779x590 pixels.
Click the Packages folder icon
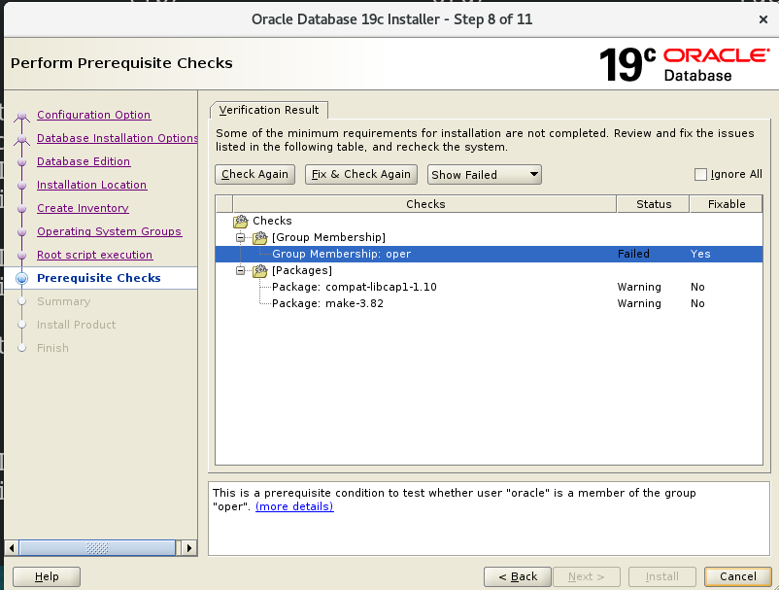[x=260, y=270]
